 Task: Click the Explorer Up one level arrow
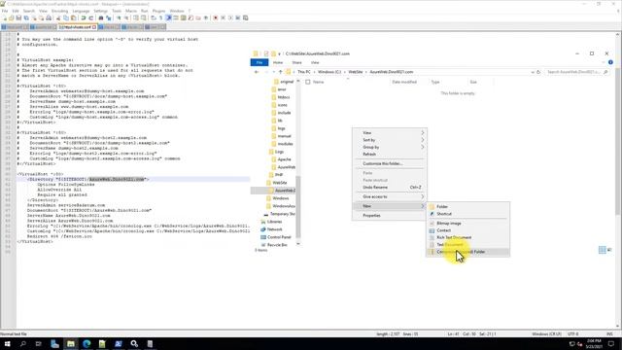pos(281,72)
